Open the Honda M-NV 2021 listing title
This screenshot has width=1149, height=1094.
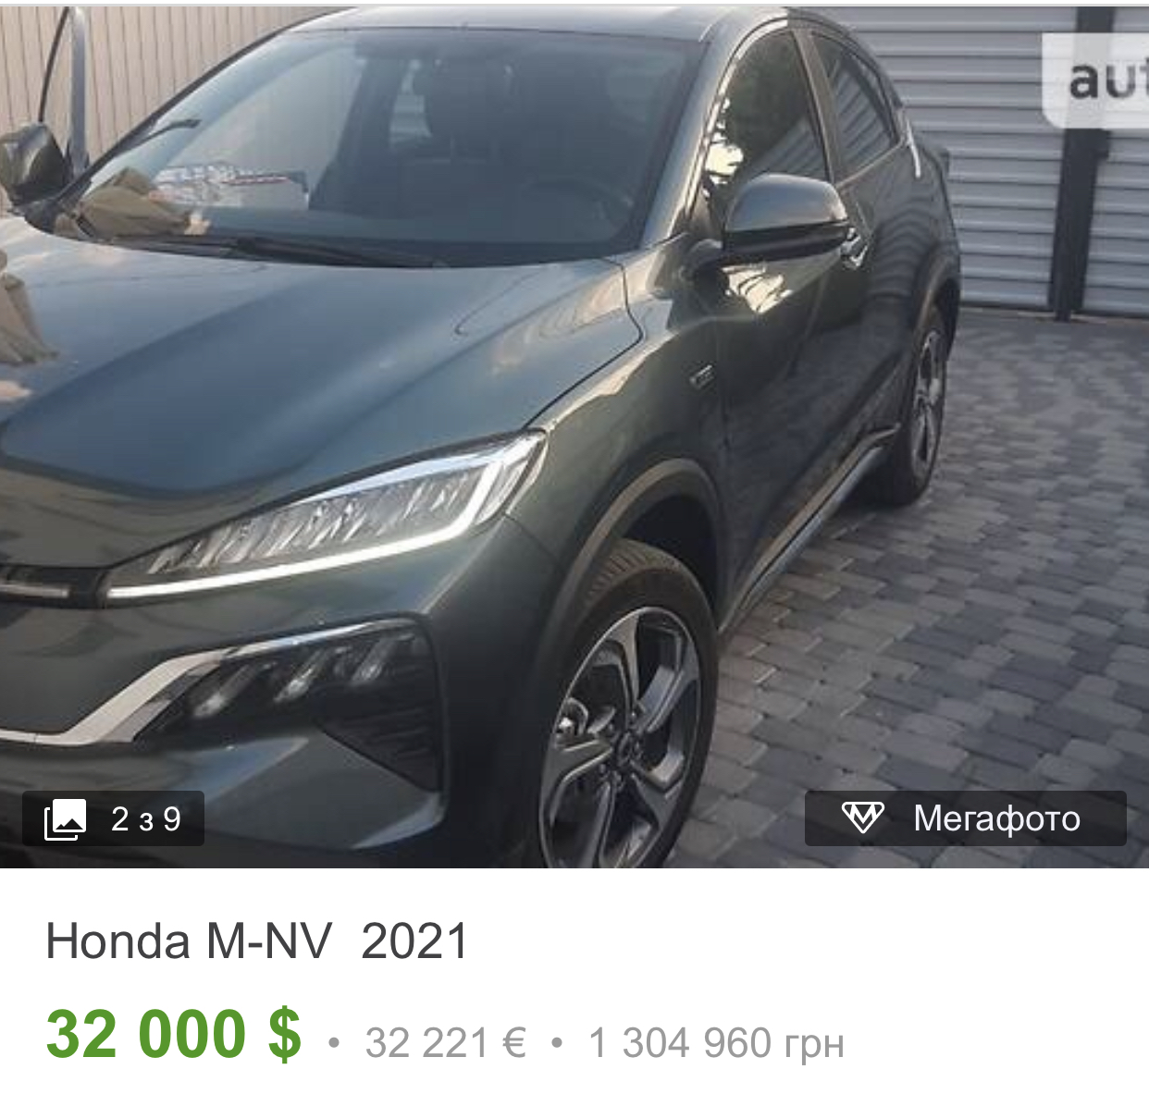[257, 941]
